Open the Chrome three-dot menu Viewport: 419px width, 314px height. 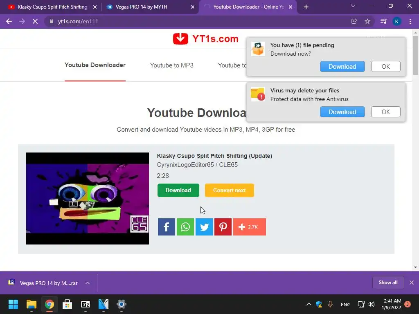tap(410, 21)
